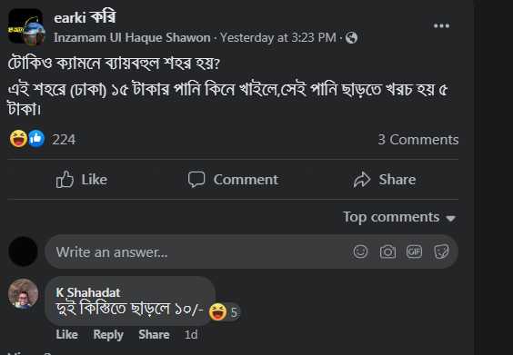
Task: Click the camera icon to attach a photo
Action: [387, 251]
